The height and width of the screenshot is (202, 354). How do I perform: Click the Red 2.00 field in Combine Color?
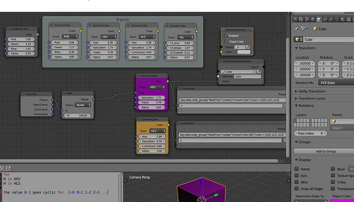click(x=21, y=39)
